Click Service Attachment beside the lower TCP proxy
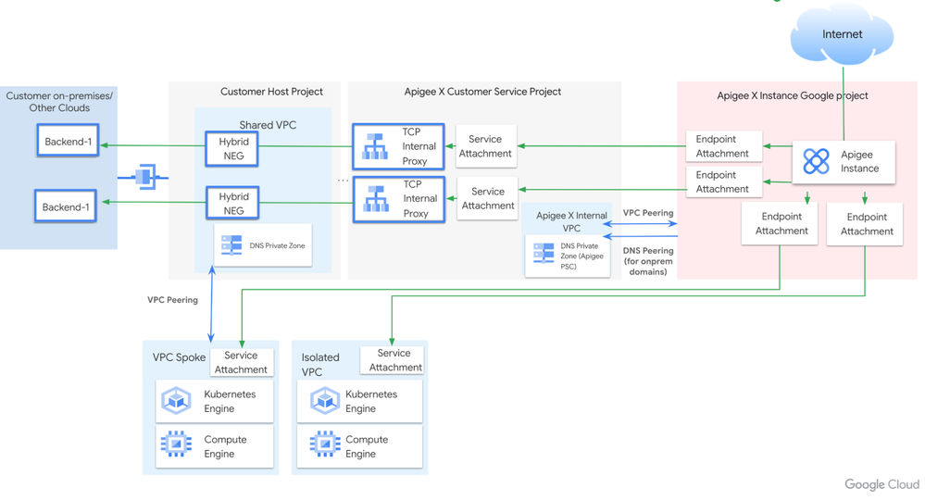Image resolution: width=925 pixels, height=500 pixels. coord(487,199)
